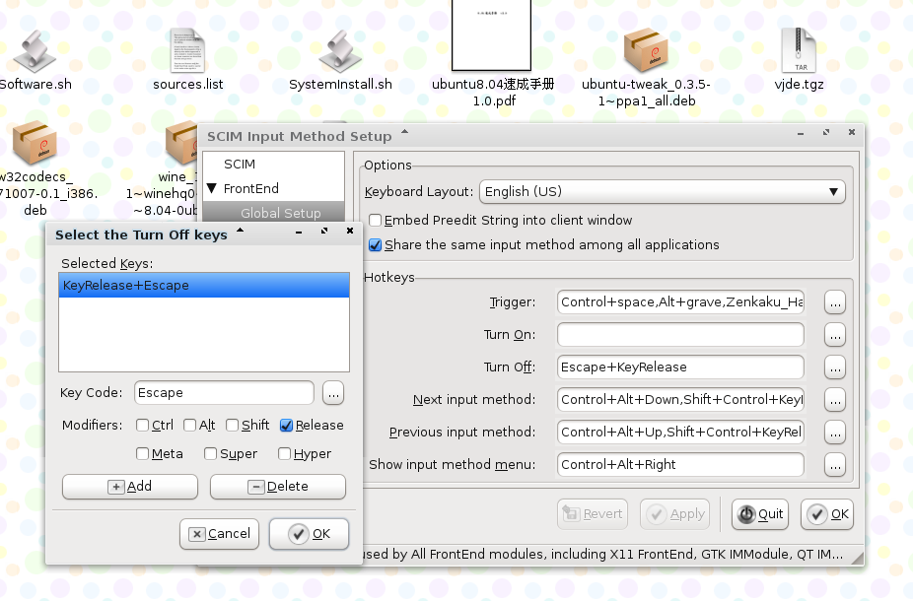The image size is (913, 601).
Task: Uncheck Share the same input method option
Action: point(375,245)
